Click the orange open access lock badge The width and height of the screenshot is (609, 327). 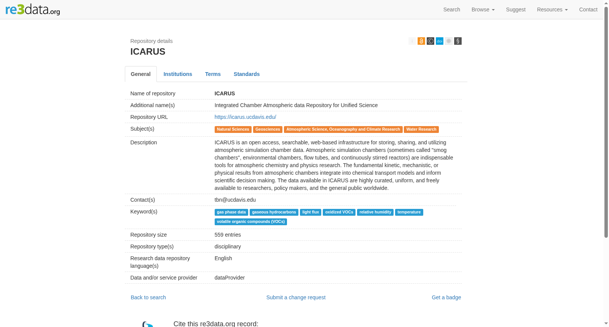(x=421, y=41)
